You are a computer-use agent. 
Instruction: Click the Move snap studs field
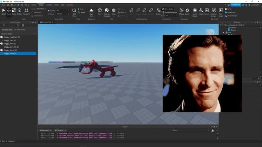(63, 14)
